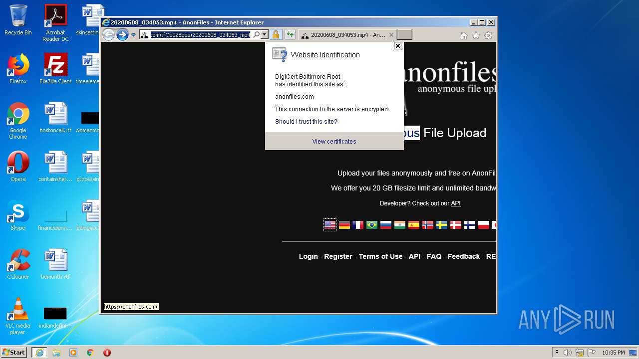The height and width of the screenshot is (359, 639).
Task: Click the API footer link
Action: click(414, 256)
